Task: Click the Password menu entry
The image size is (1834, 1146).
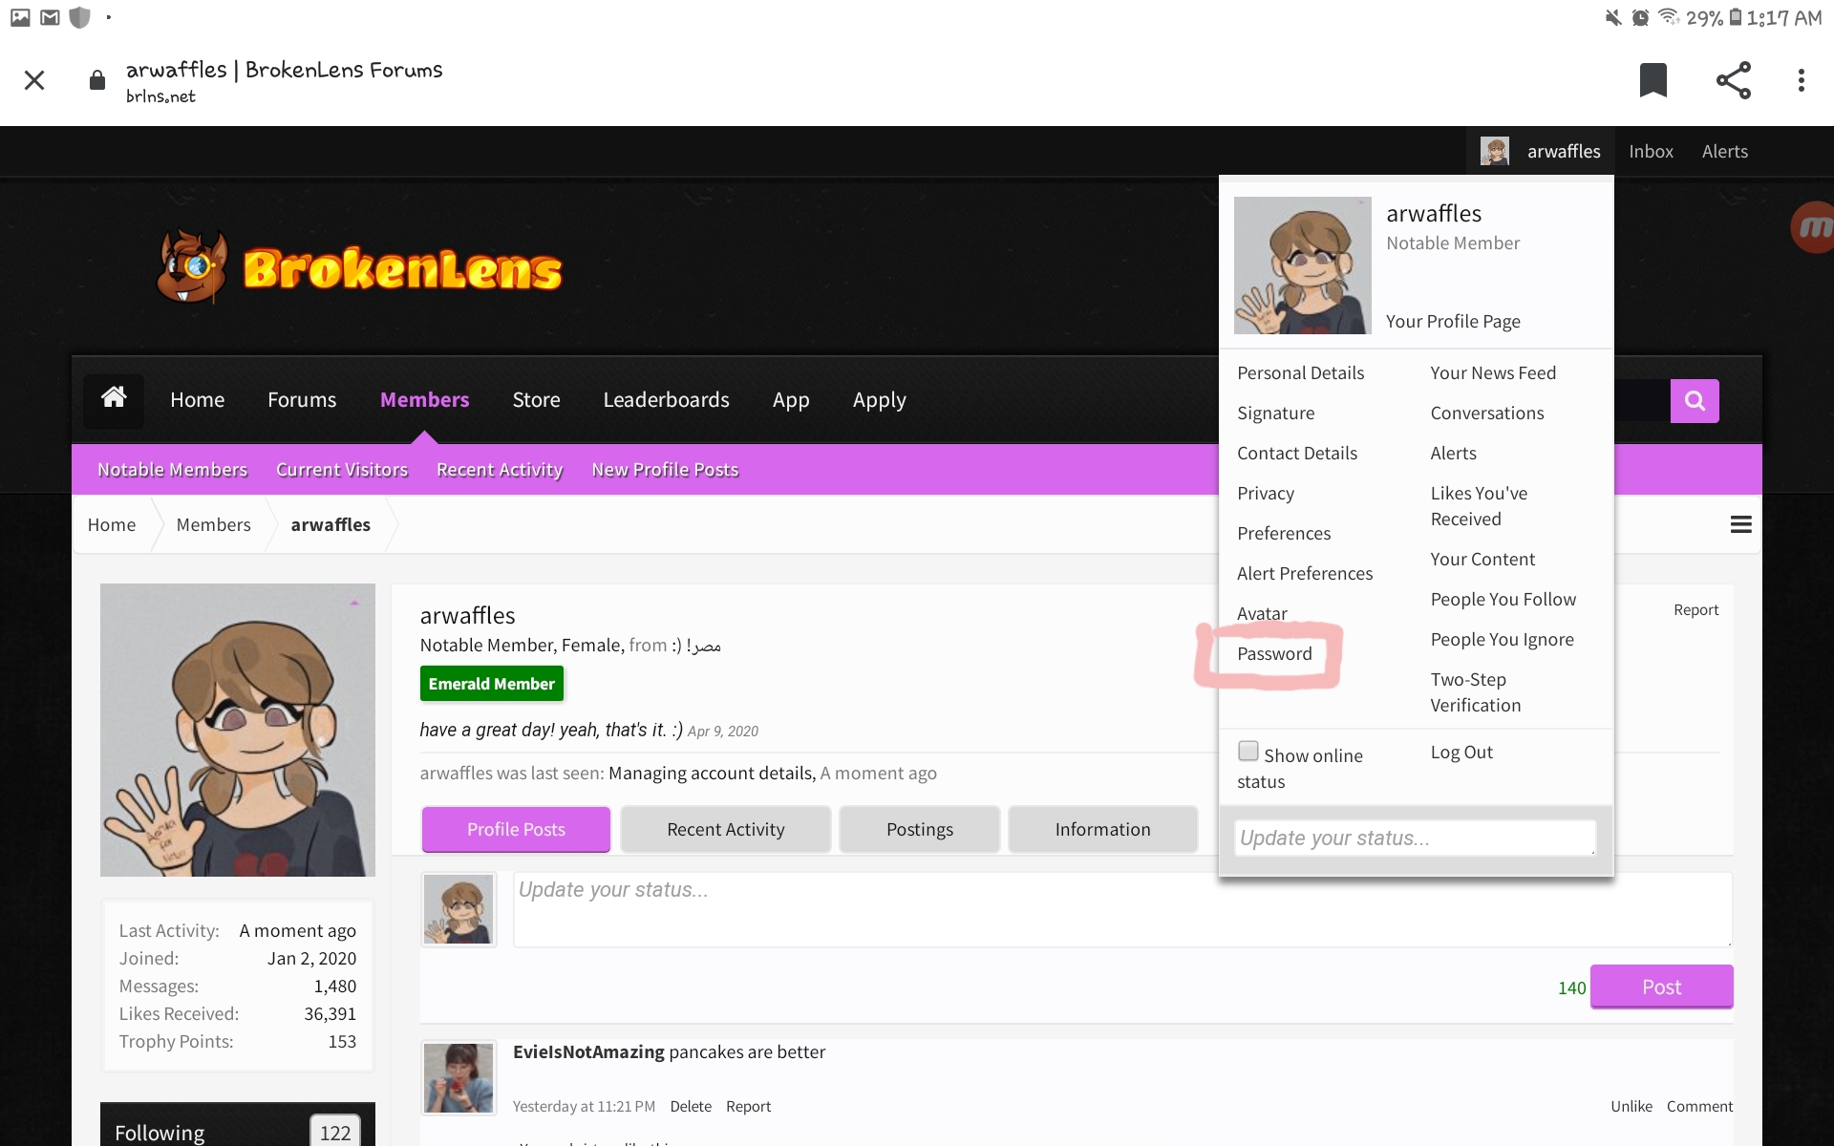Action: click(1274, 653)
